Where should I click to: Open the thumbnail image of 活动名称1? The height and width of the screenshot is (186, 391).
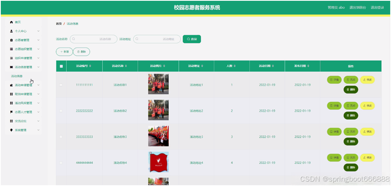pyautogui.click(x=158, y=84)
